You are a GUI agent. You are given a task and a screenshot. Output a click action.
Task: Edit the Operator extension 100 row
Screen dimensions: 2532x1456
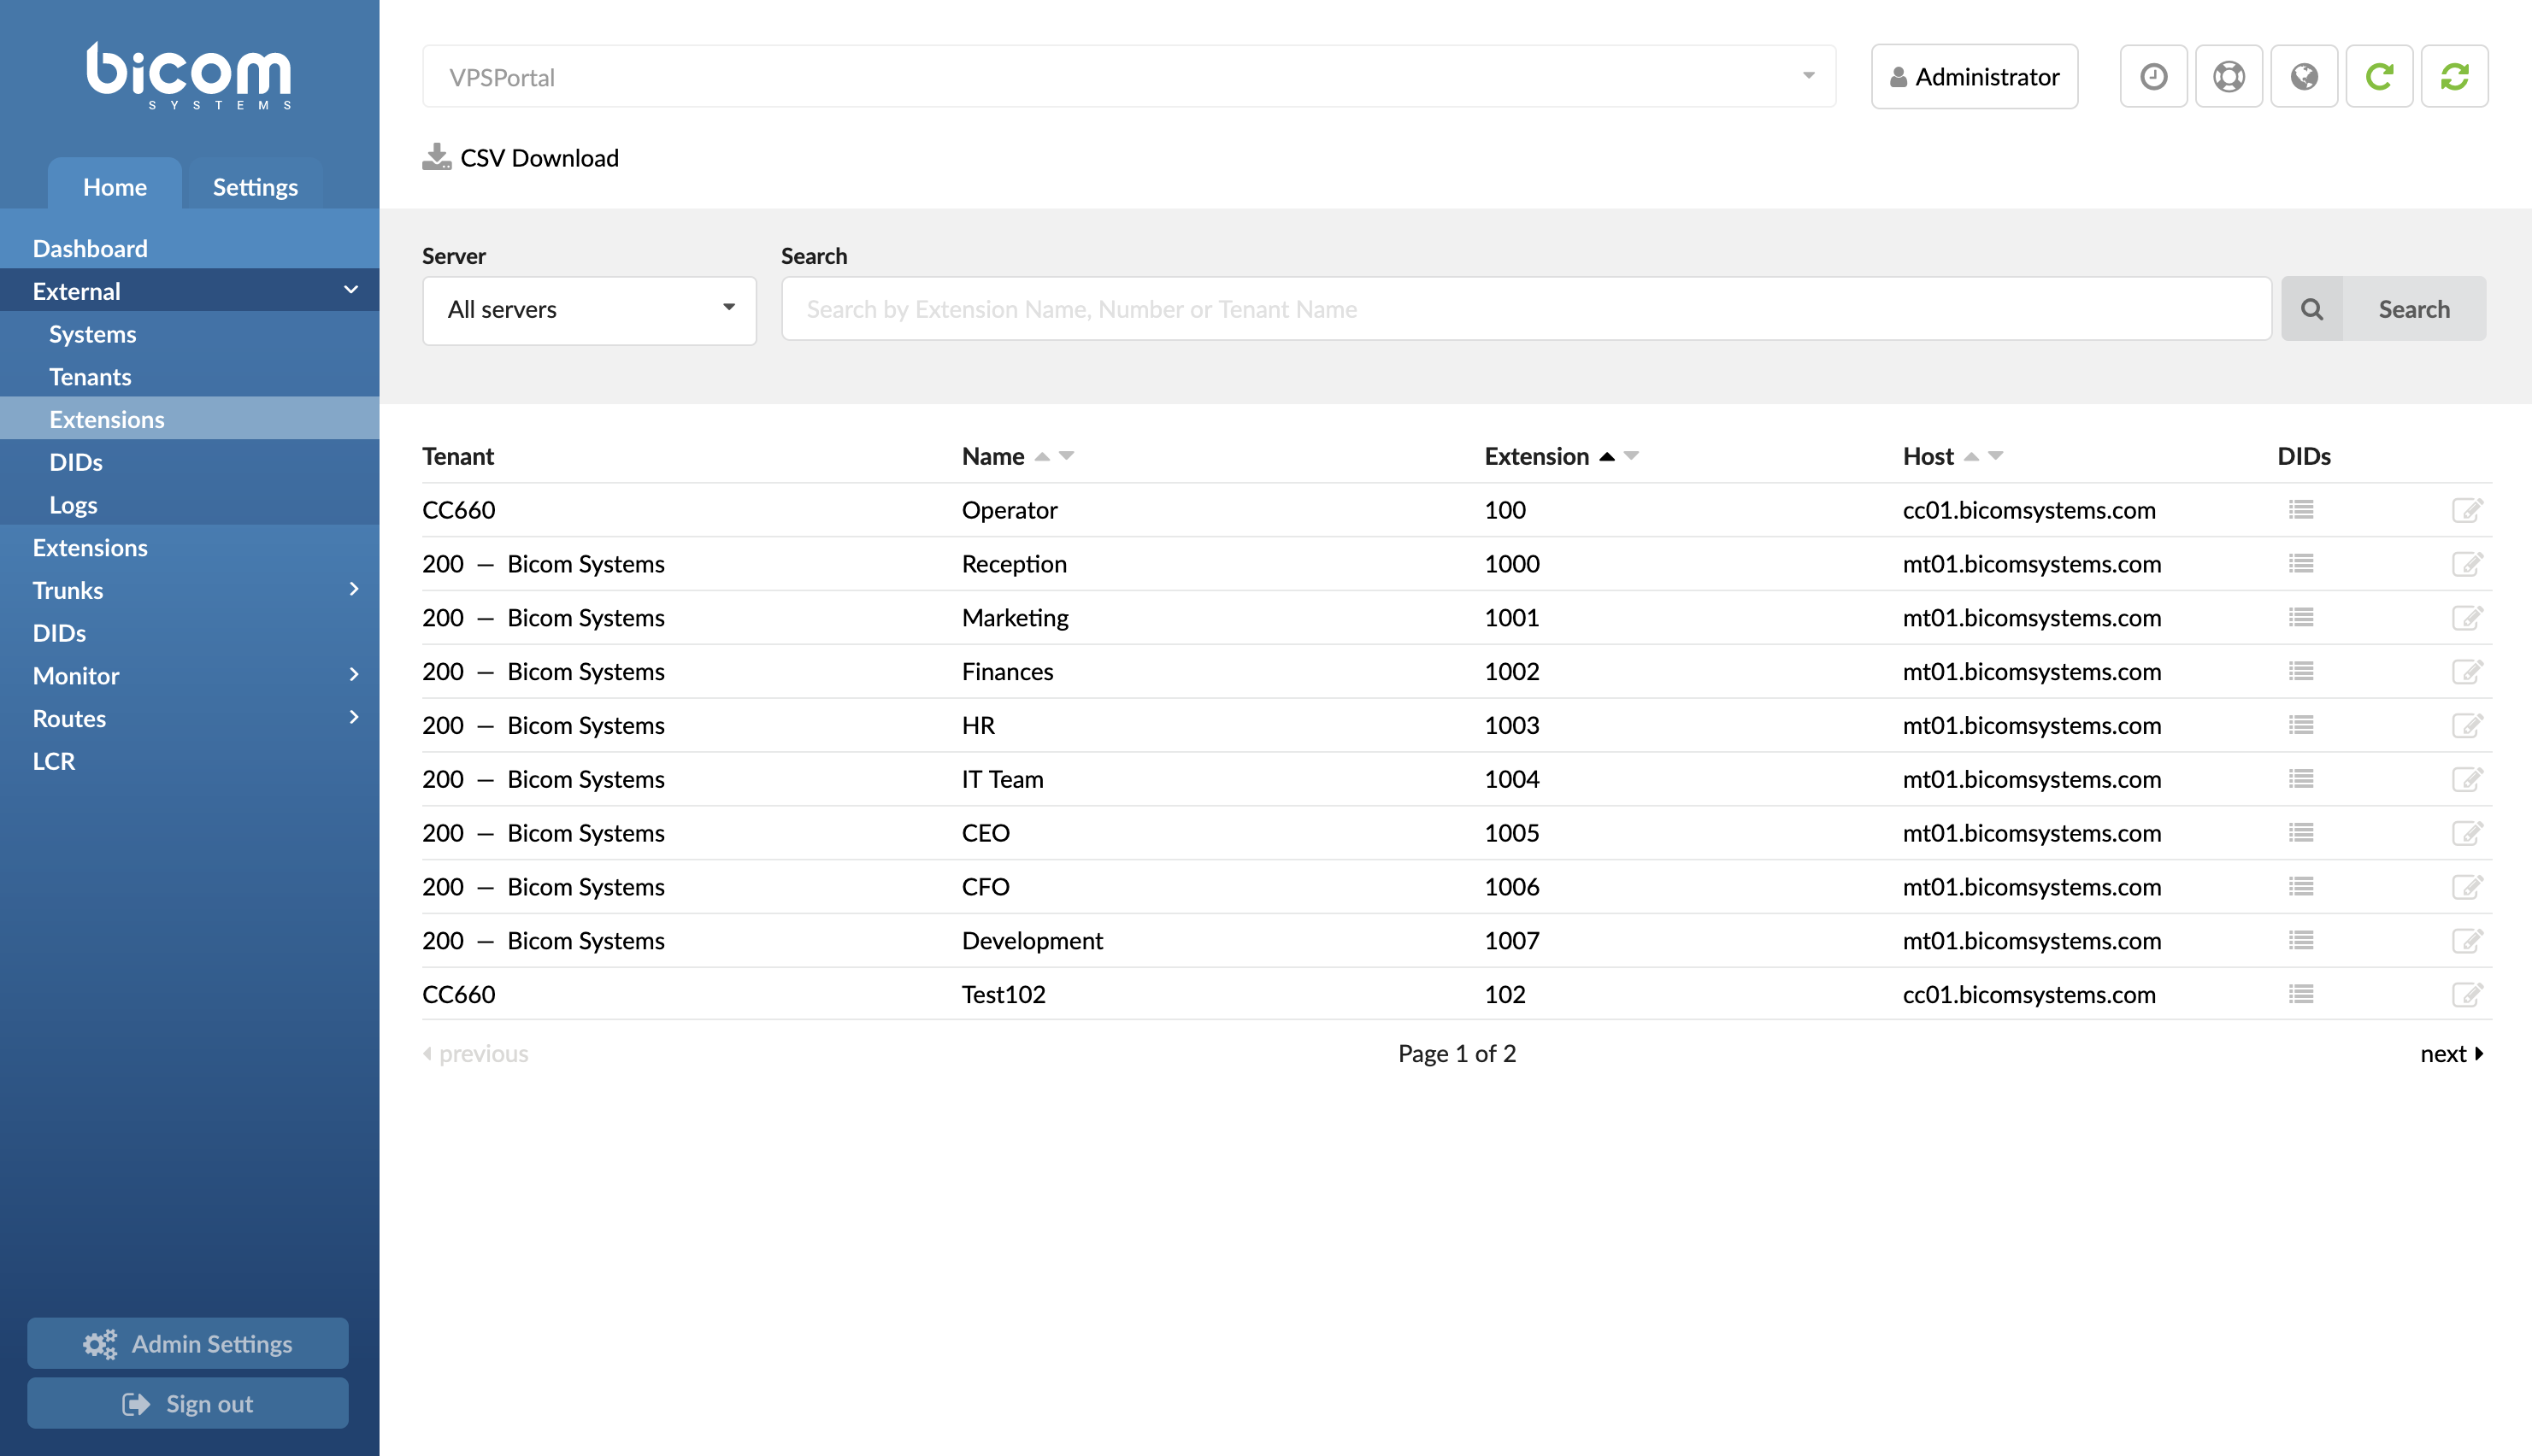click(x=2467, y=510)
